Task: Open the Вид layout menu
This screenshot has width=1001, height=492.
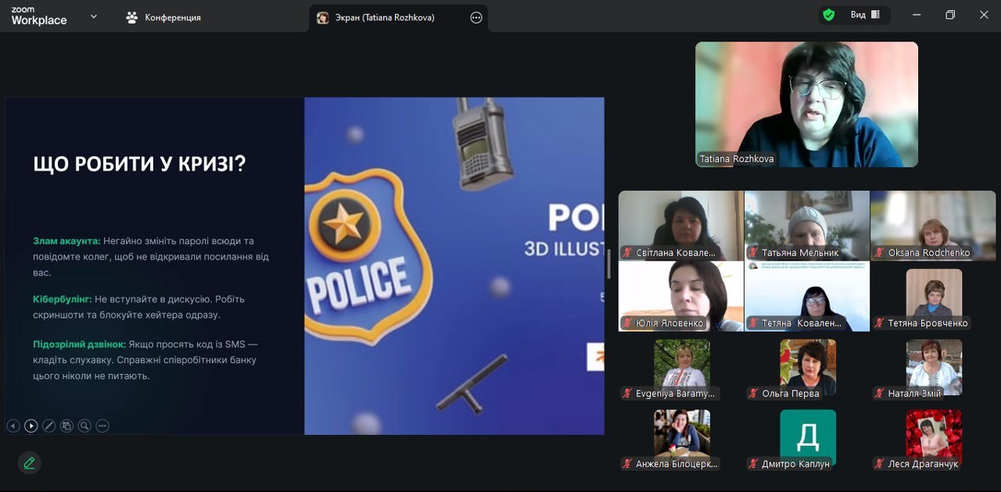Action: tap(864, 15)
